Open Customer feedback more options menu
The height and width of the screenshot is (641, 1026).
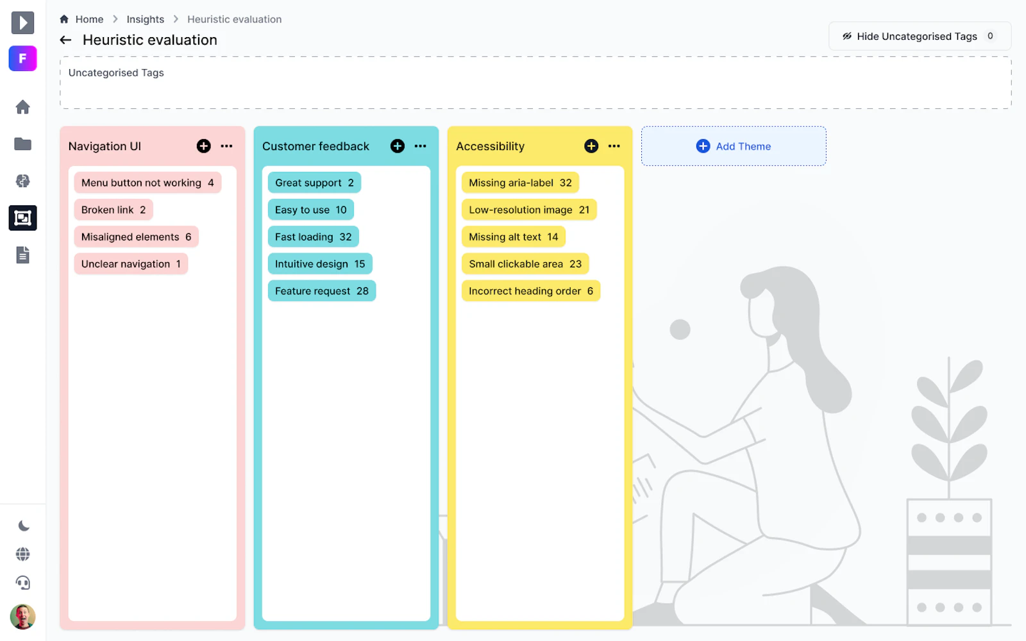[x=420, y=146]
